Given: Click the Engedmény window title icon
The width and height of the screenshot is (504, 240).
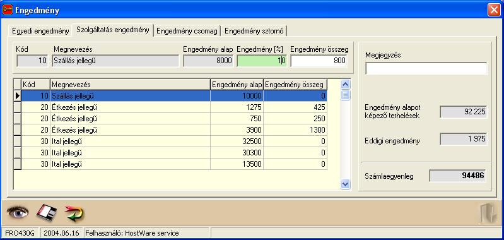Looking at the screenshot, I should (8, 9).
